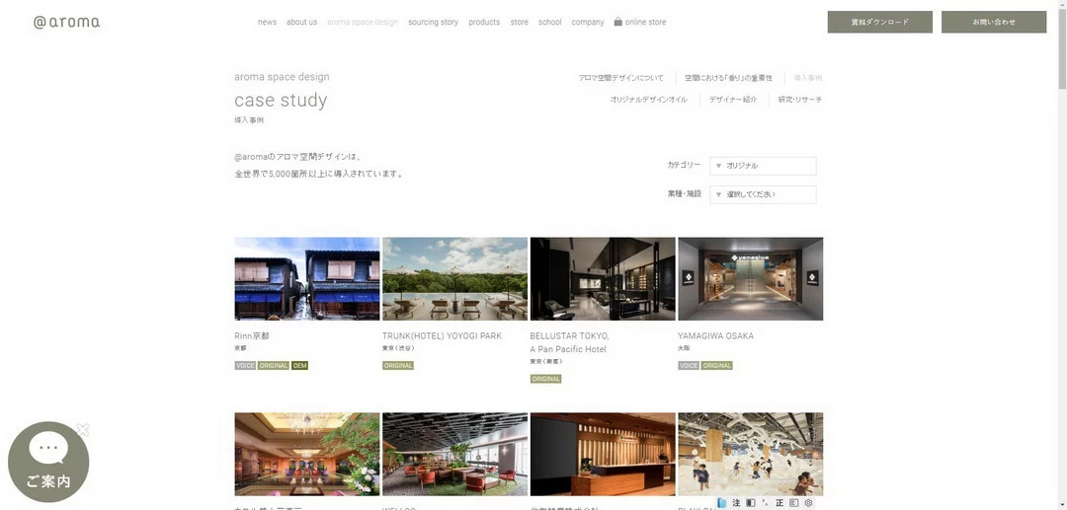The height and width of the screenshot is (510, 1067).
Task: Click the 正 icon in IME bar
Action: (780, 503)
